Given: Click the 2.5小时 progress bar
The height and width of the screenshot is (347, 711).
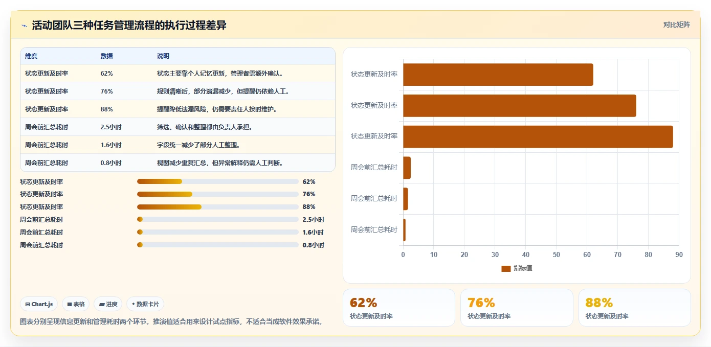Looking at the screenshot, I should (218, 220).
